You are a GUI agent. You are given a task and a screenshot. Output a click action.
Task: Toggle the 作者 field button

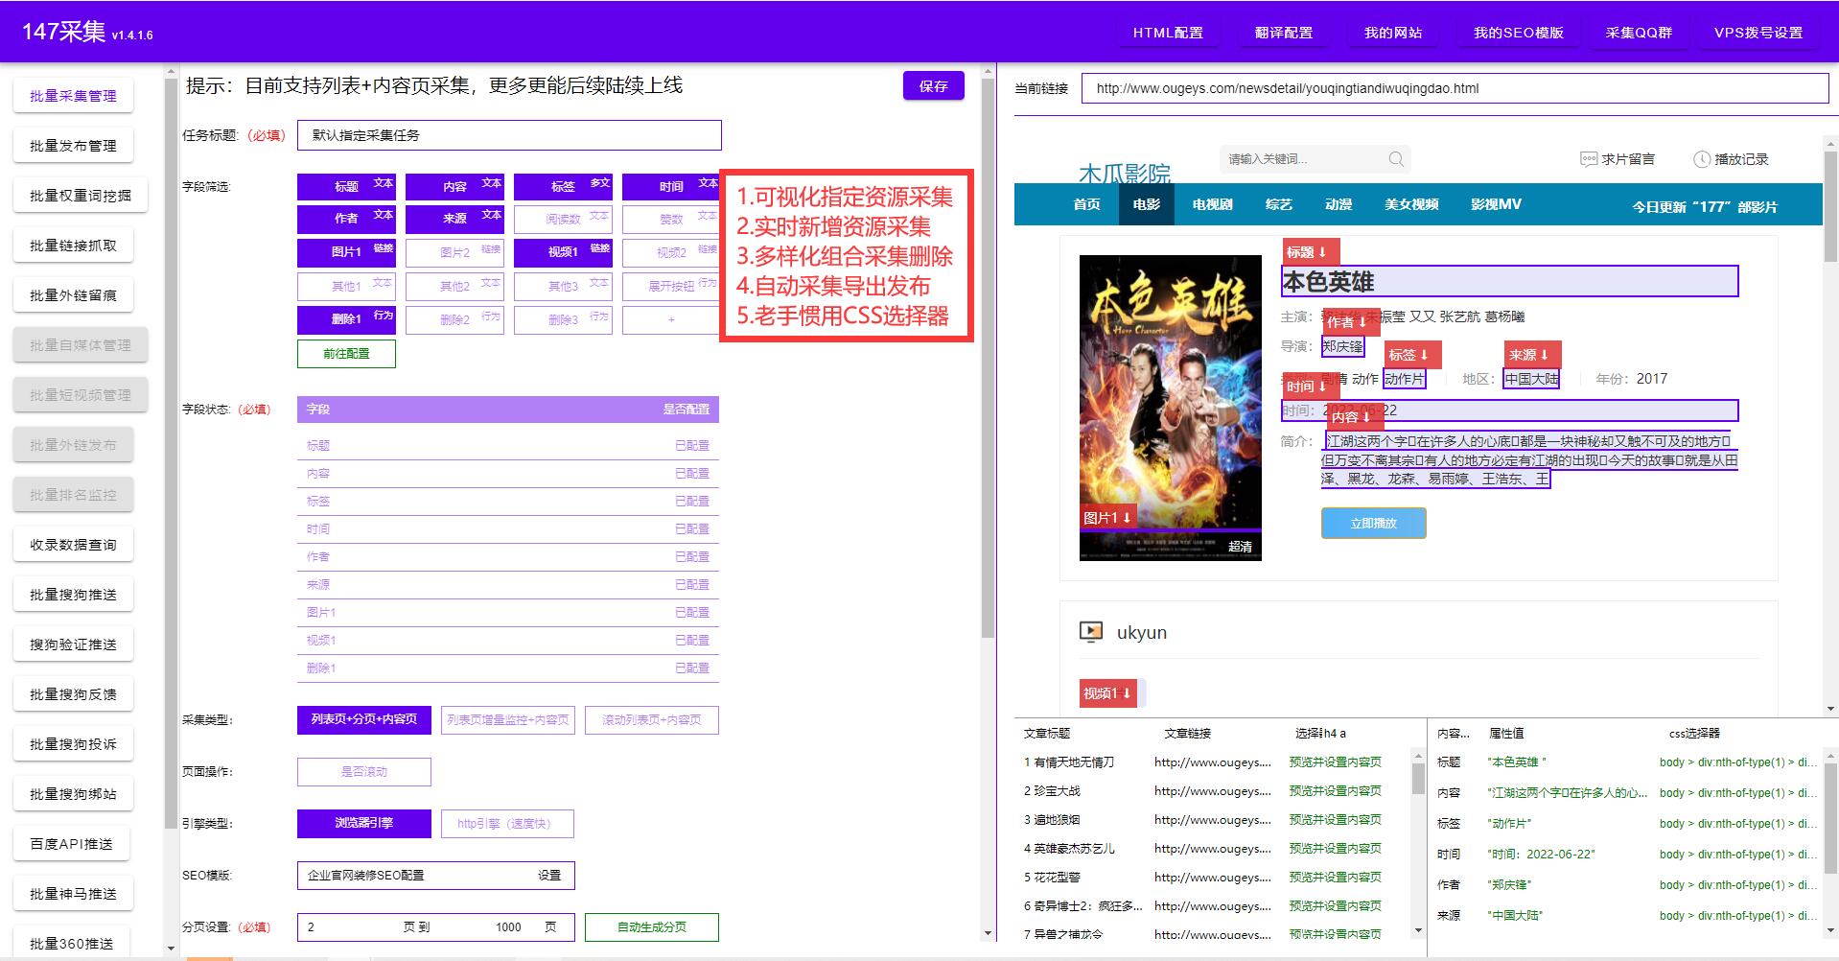point(346,220)
